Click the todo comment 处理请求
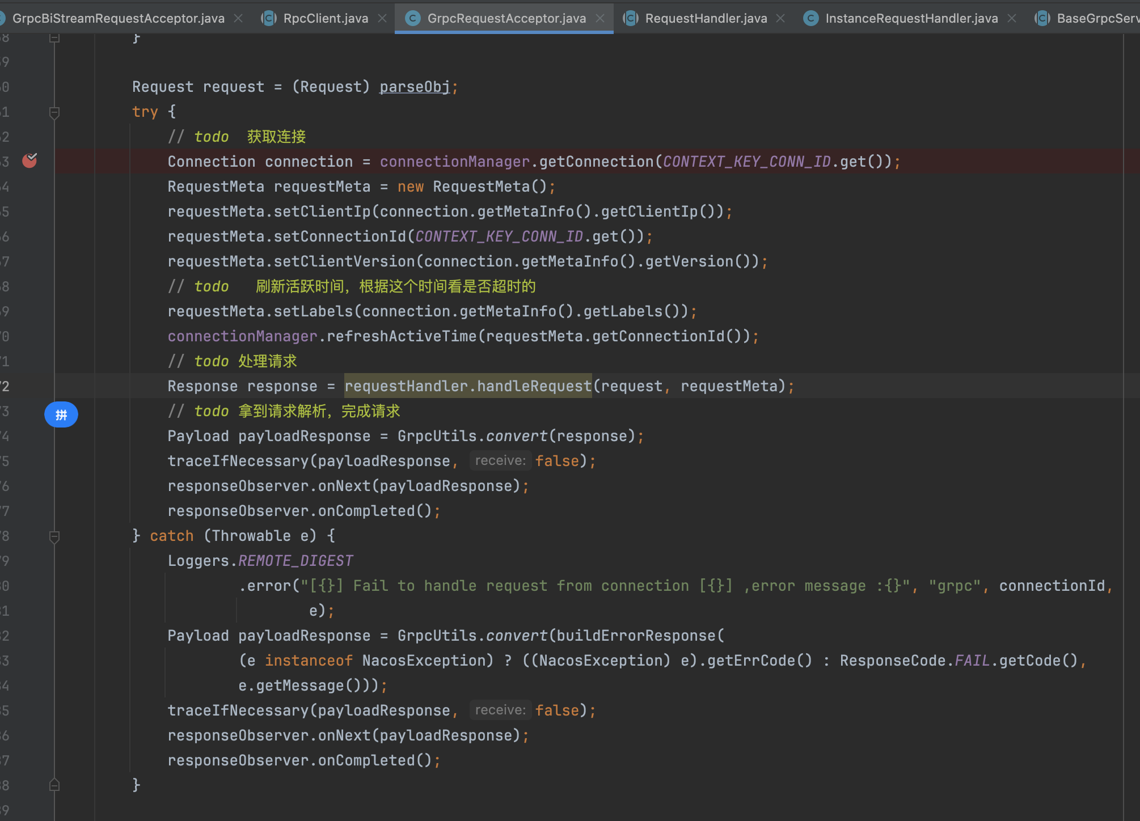Viewport: 1140px width, 821px height. click(233, 361)
